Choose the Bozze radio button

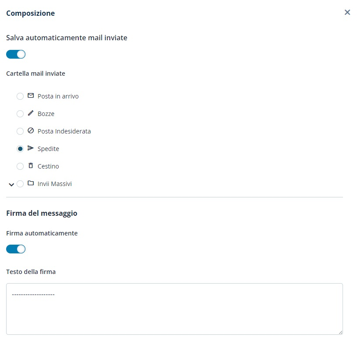click(x=20, y=114)
